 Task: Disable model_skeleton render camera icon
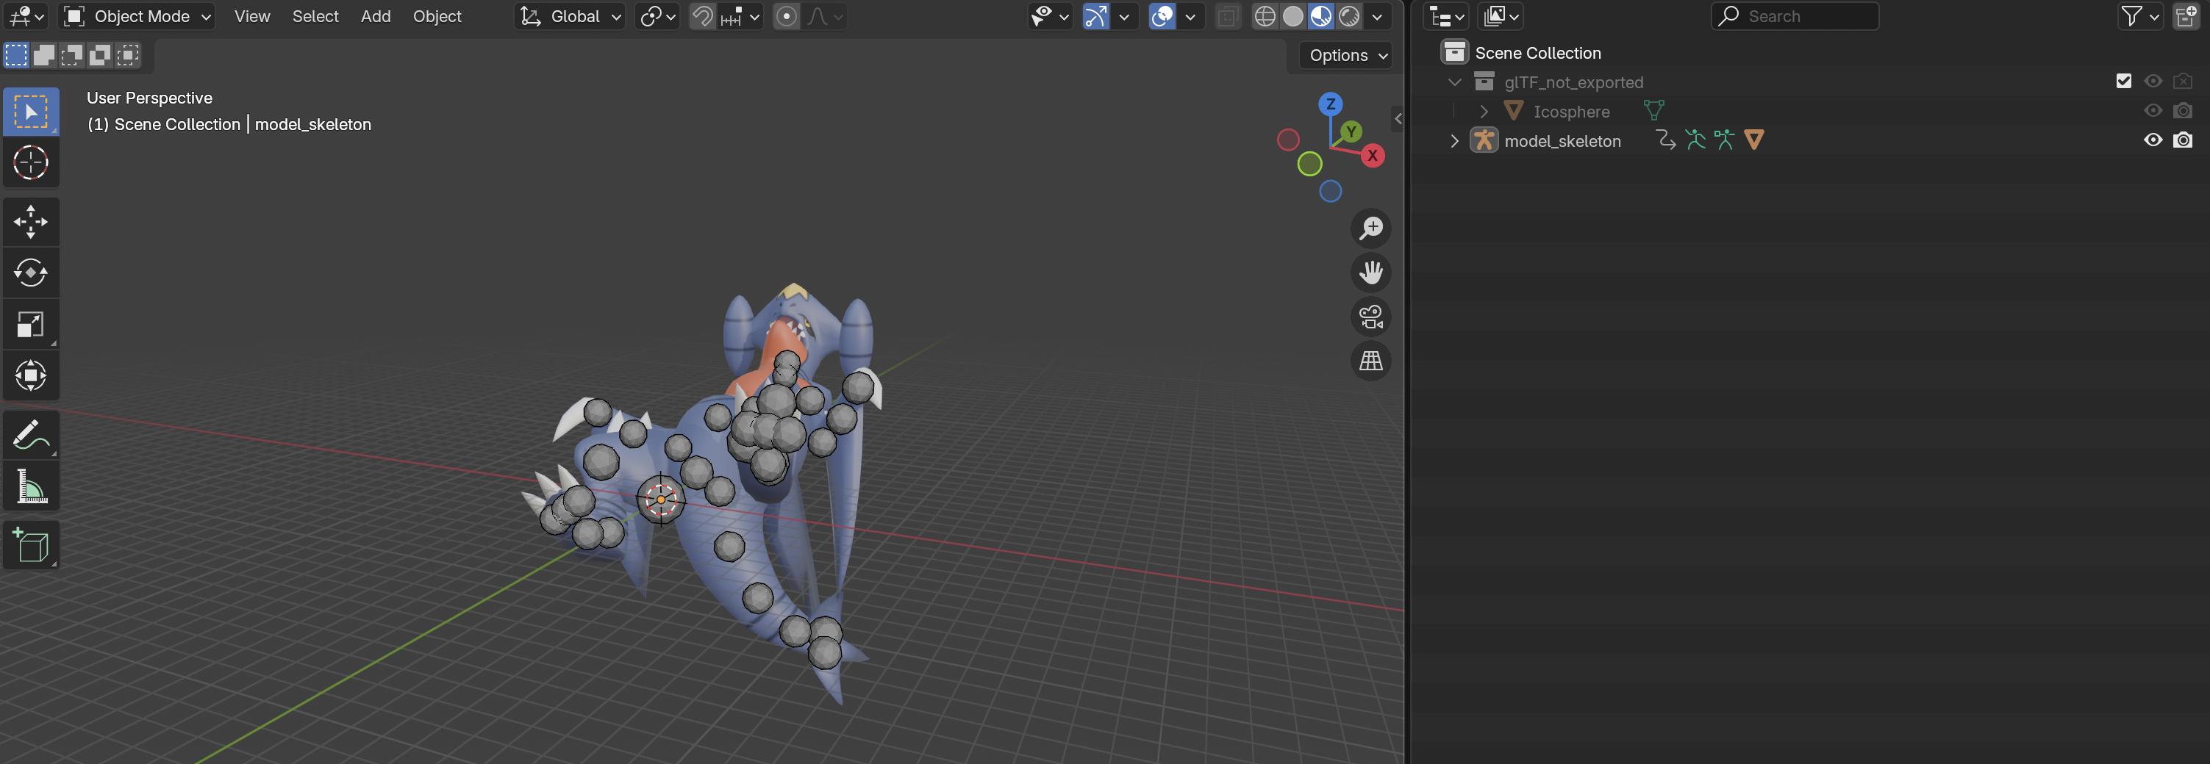(x=2183, y=140)
